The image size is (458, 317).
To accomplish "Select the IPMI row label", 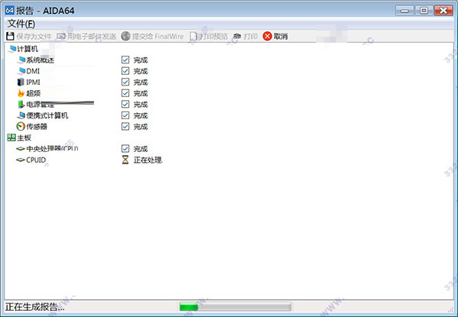I will [33, 82].
